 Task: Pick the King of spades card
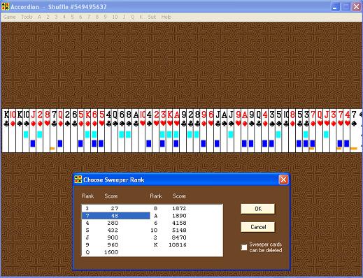pyautogui.click(x=20, y=131)
